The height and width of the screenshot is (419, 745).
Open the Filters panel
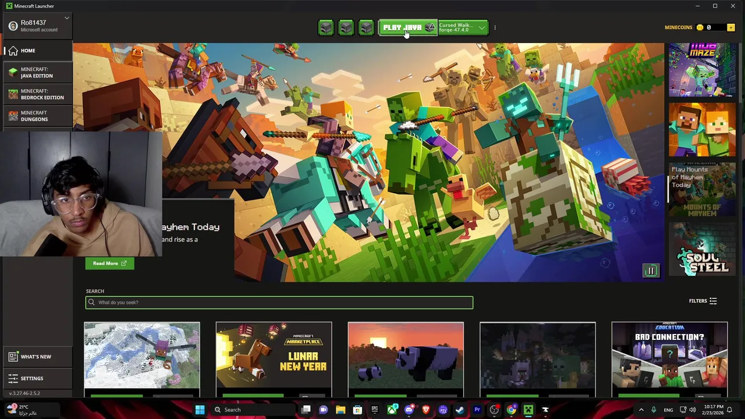(703, 301)
